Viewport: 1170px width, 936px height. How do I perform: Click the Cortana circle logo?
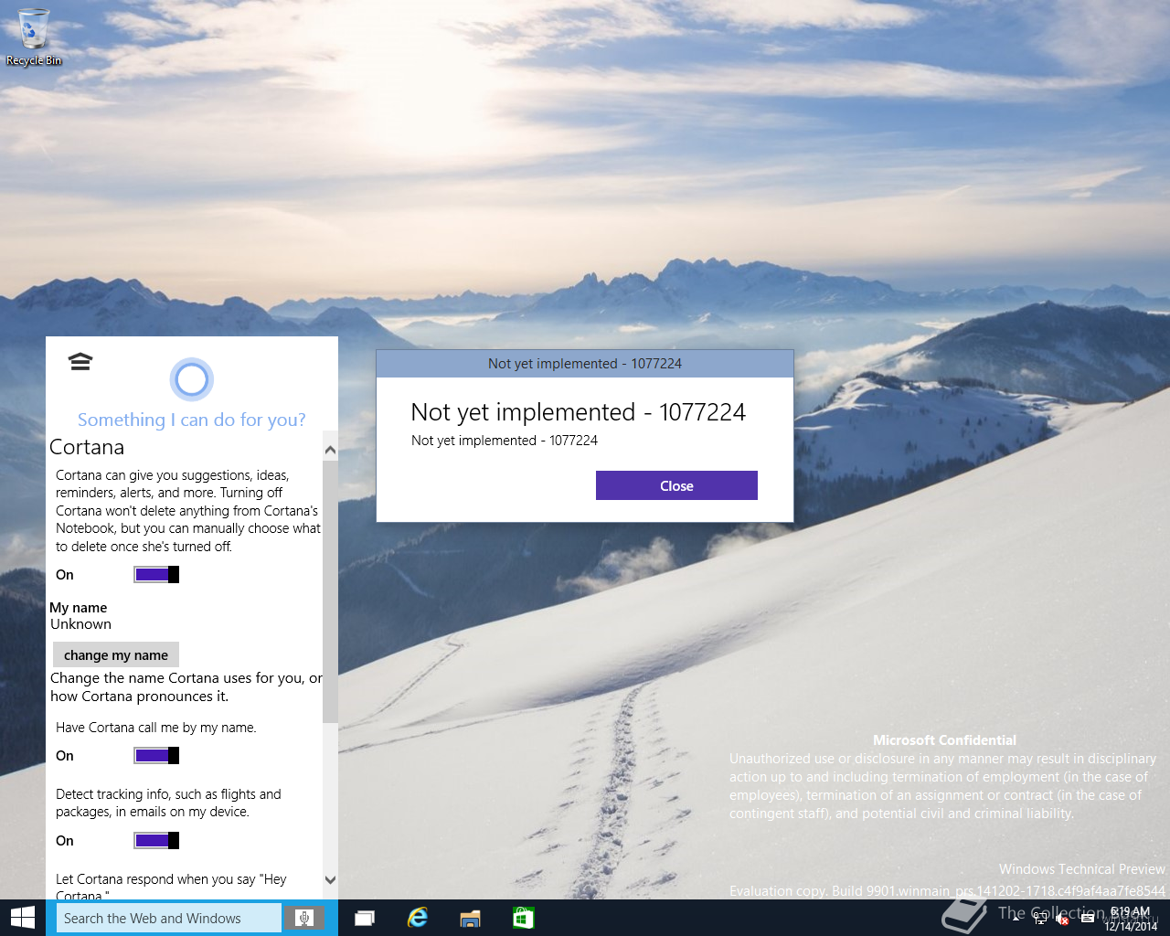[192, 378]
